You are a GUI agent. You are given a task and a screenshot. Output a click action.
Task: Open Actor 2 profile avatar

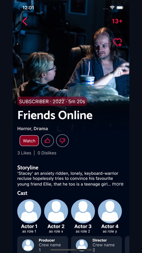[56, 211]
